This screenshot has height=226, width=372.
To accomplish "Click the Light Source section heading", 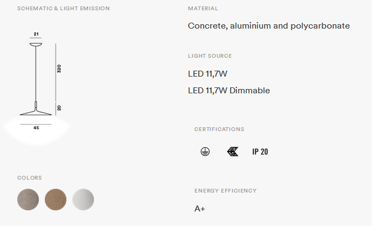I will pos(209,56).
